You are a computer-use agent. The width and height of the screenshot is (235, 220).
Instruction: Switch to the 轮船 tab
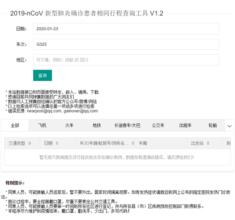point(213,125)
